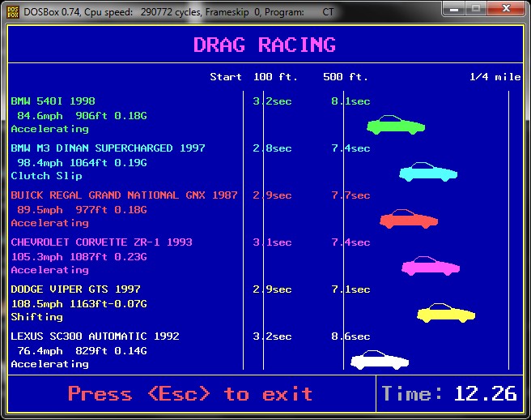Select BMW M3 DINAN SUPERCHARGED 1997 label
The height and width of the screenshot is (420, 531).
coord(108,148)
